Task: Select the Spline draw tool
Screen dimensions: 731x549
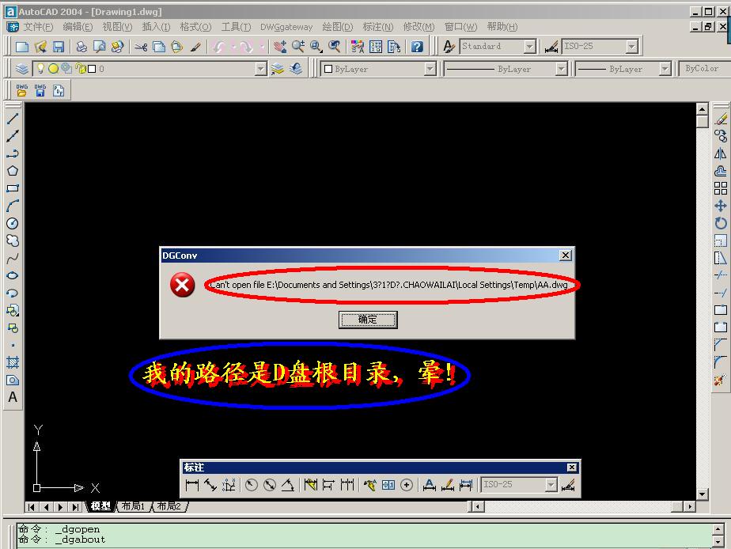Action: [x=13, y=258]
